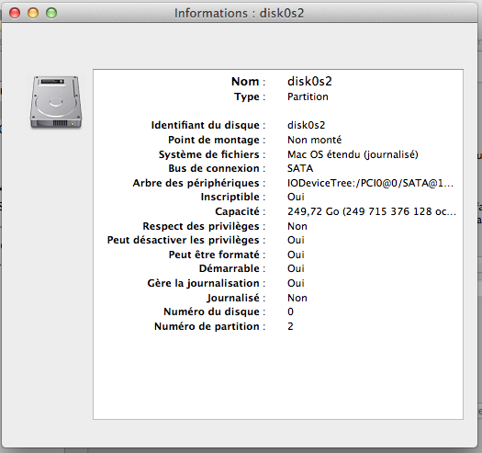Click the 'Gère la journalisation' label
The image size is (482, 453).
pos(203,283)
